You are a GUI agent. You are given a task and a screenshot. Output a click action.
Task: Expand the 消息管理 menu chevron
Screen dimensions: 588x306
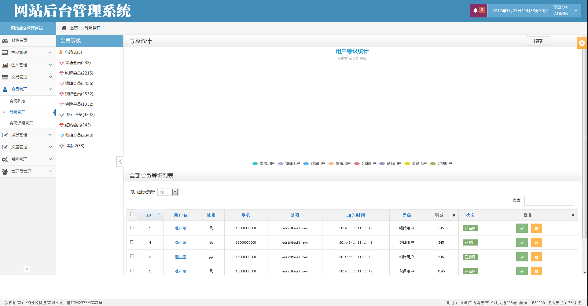pyautogui.click(x=50, y=135)
